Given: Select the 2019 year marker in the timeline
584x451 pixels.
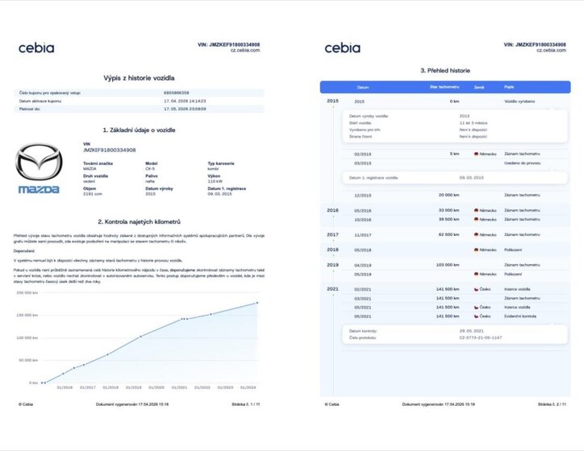Looking at the screenshot, I should (x=332, y=264).
